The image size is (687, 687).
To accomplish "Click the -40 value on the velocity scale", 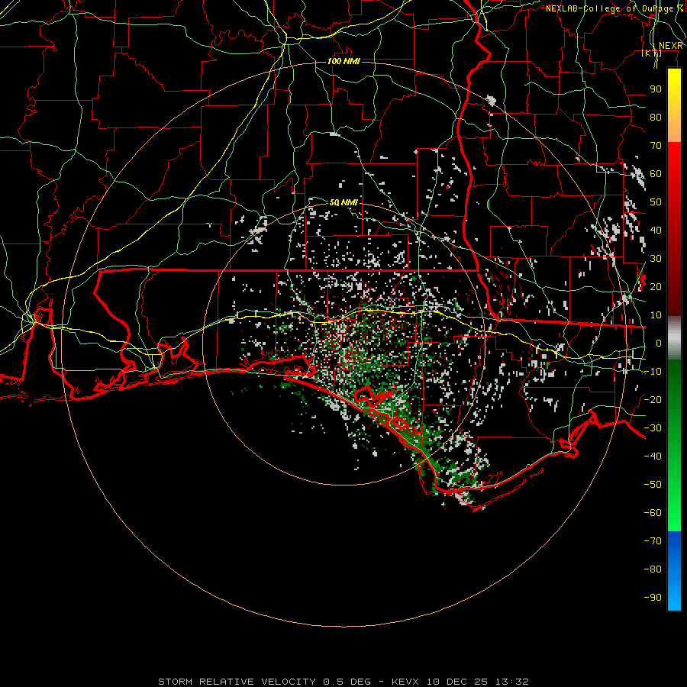I will [x=653, y=456].
